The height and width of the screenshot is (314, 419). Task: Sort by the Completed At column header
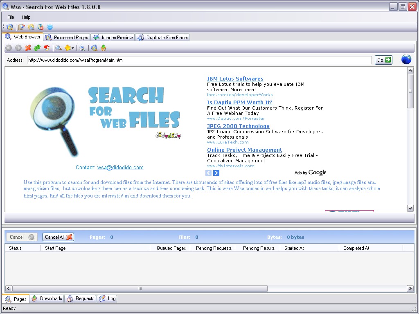[x=371, y=248]
